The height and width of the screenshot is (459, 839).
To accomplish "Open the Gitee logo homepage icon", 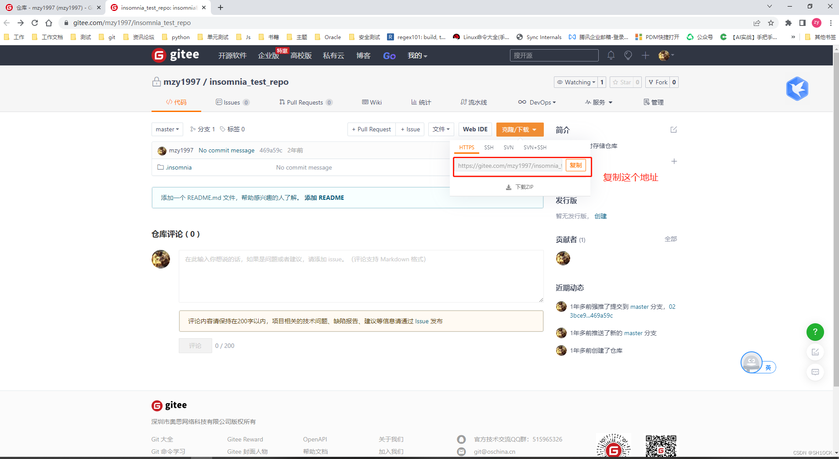I will pos(159,54).
